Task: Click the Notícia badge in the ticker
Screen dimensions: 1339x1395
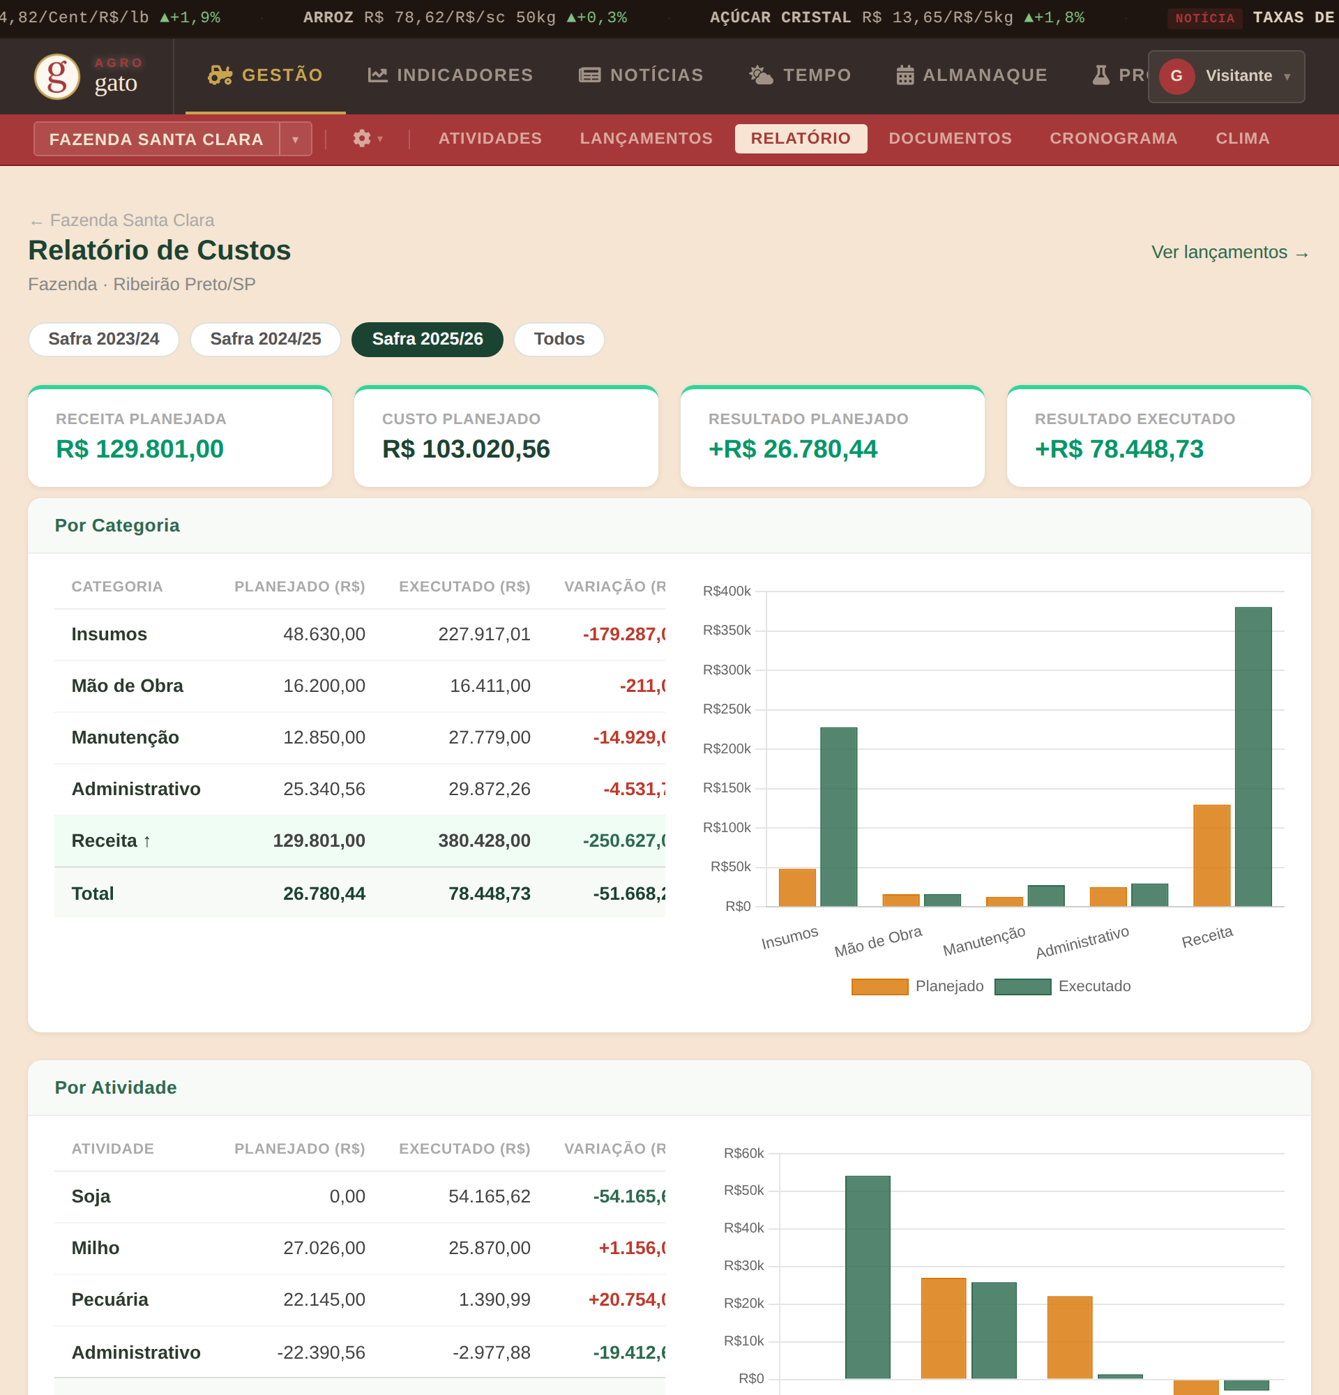Action: point(1204,18)
